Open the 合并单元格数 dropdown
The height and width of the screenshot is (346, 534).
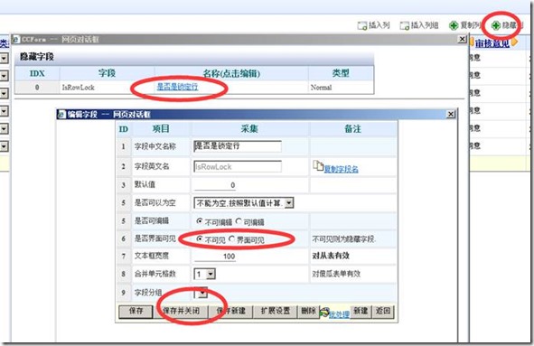point(211,274)
